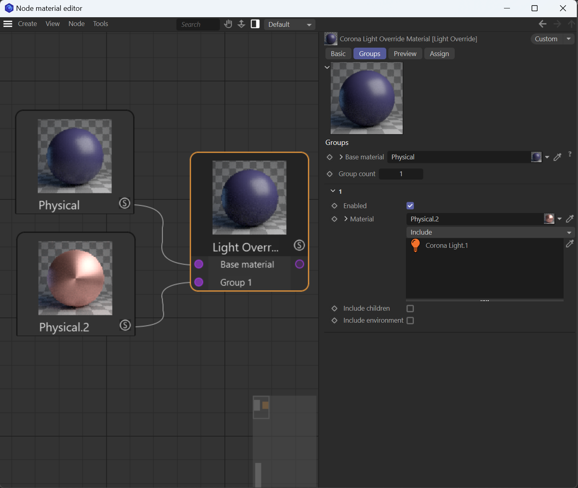Toggle the Include environment keyframe diamond
578x488 pixels.
click(335, 320)
